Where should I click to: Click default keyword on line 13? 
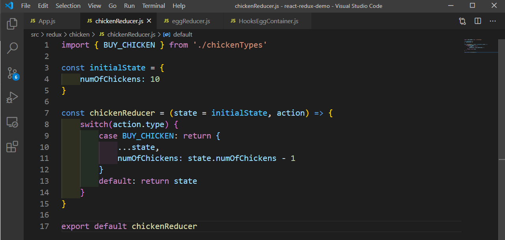click(115, 181)
